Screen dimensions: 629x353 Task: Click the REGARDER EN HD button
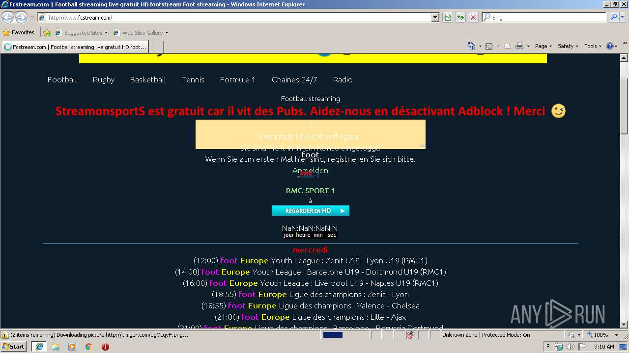click(x=311, y=210)
